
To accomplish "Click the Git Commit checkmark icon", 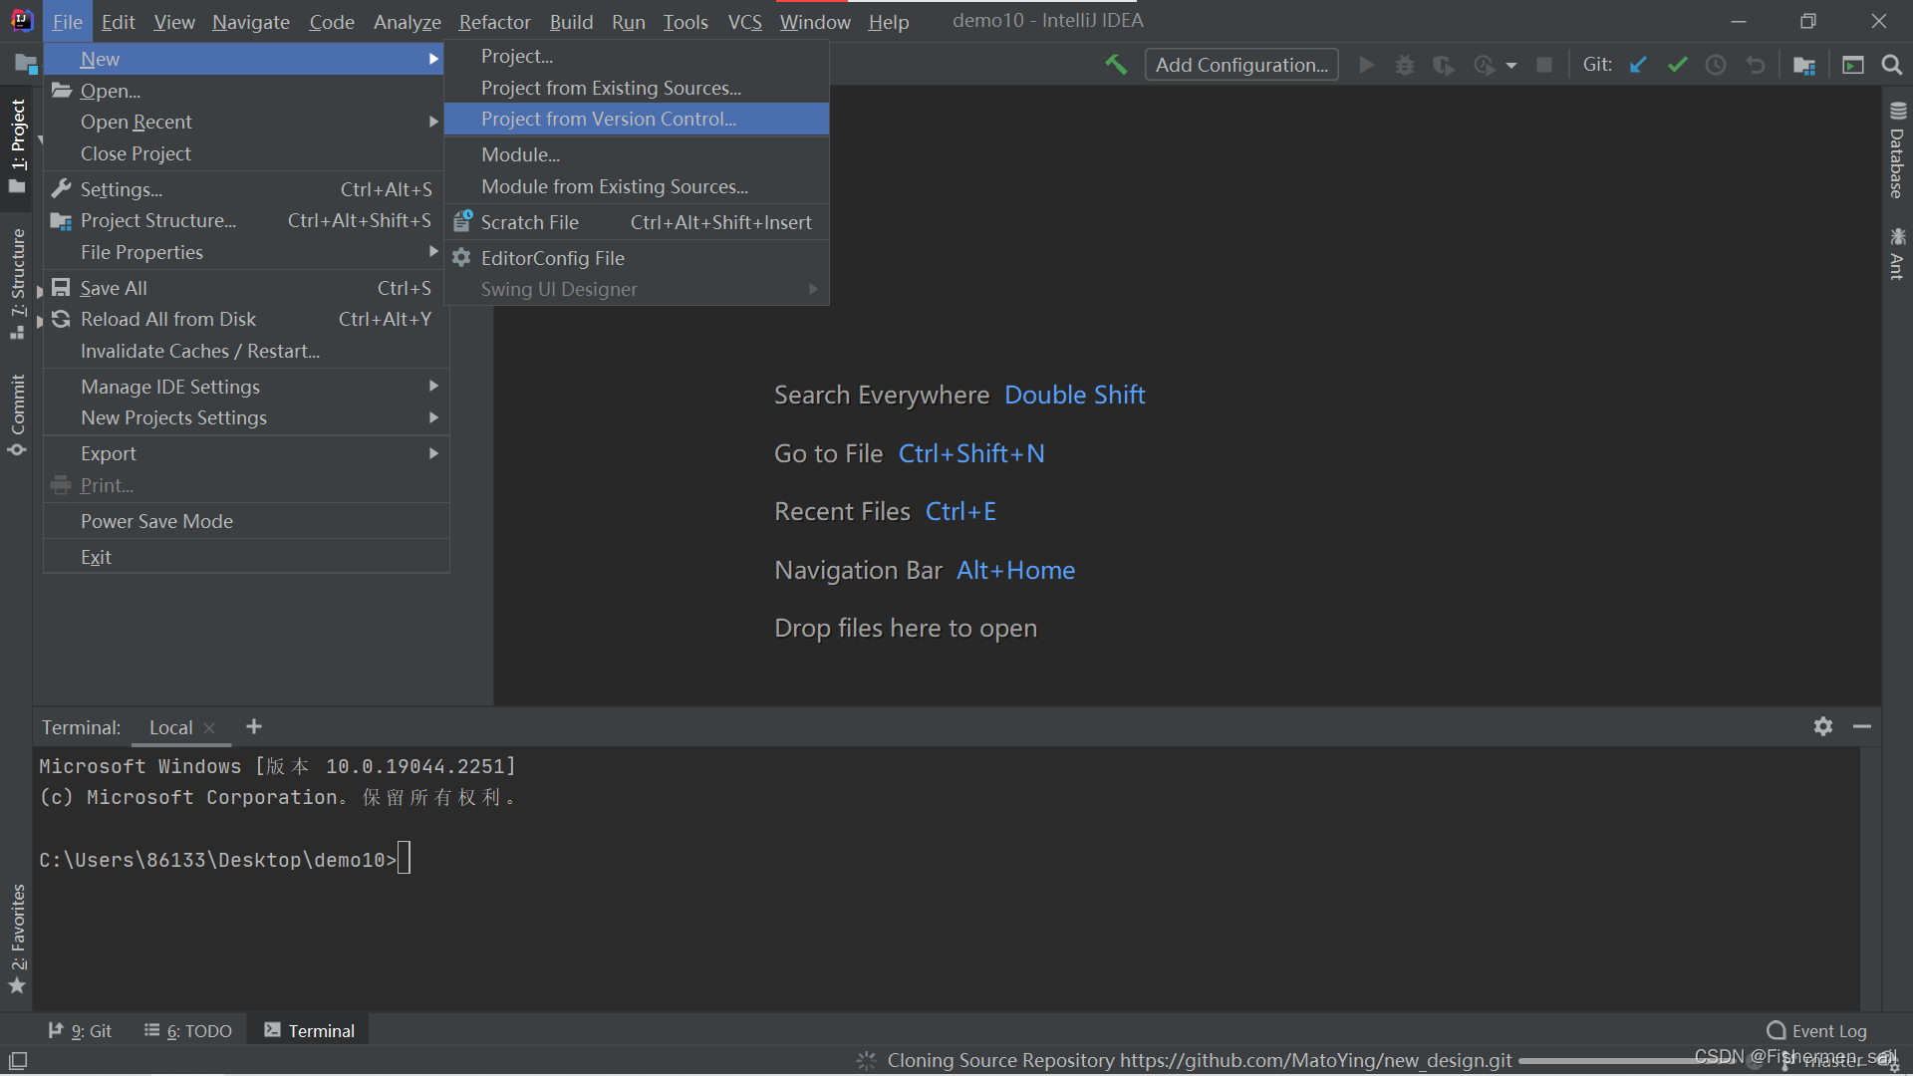I will 1677,65.
